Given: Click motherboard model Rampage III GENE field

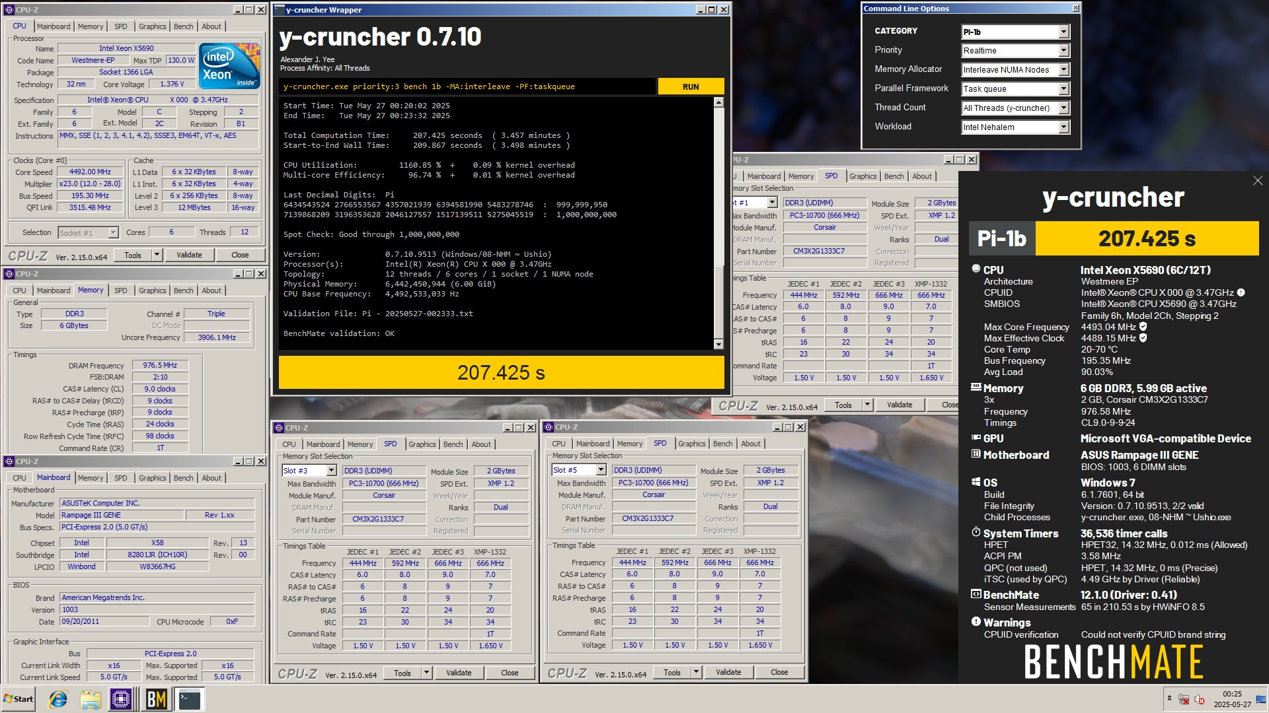Looking at the screenshot, I should (x=122, y=515).
